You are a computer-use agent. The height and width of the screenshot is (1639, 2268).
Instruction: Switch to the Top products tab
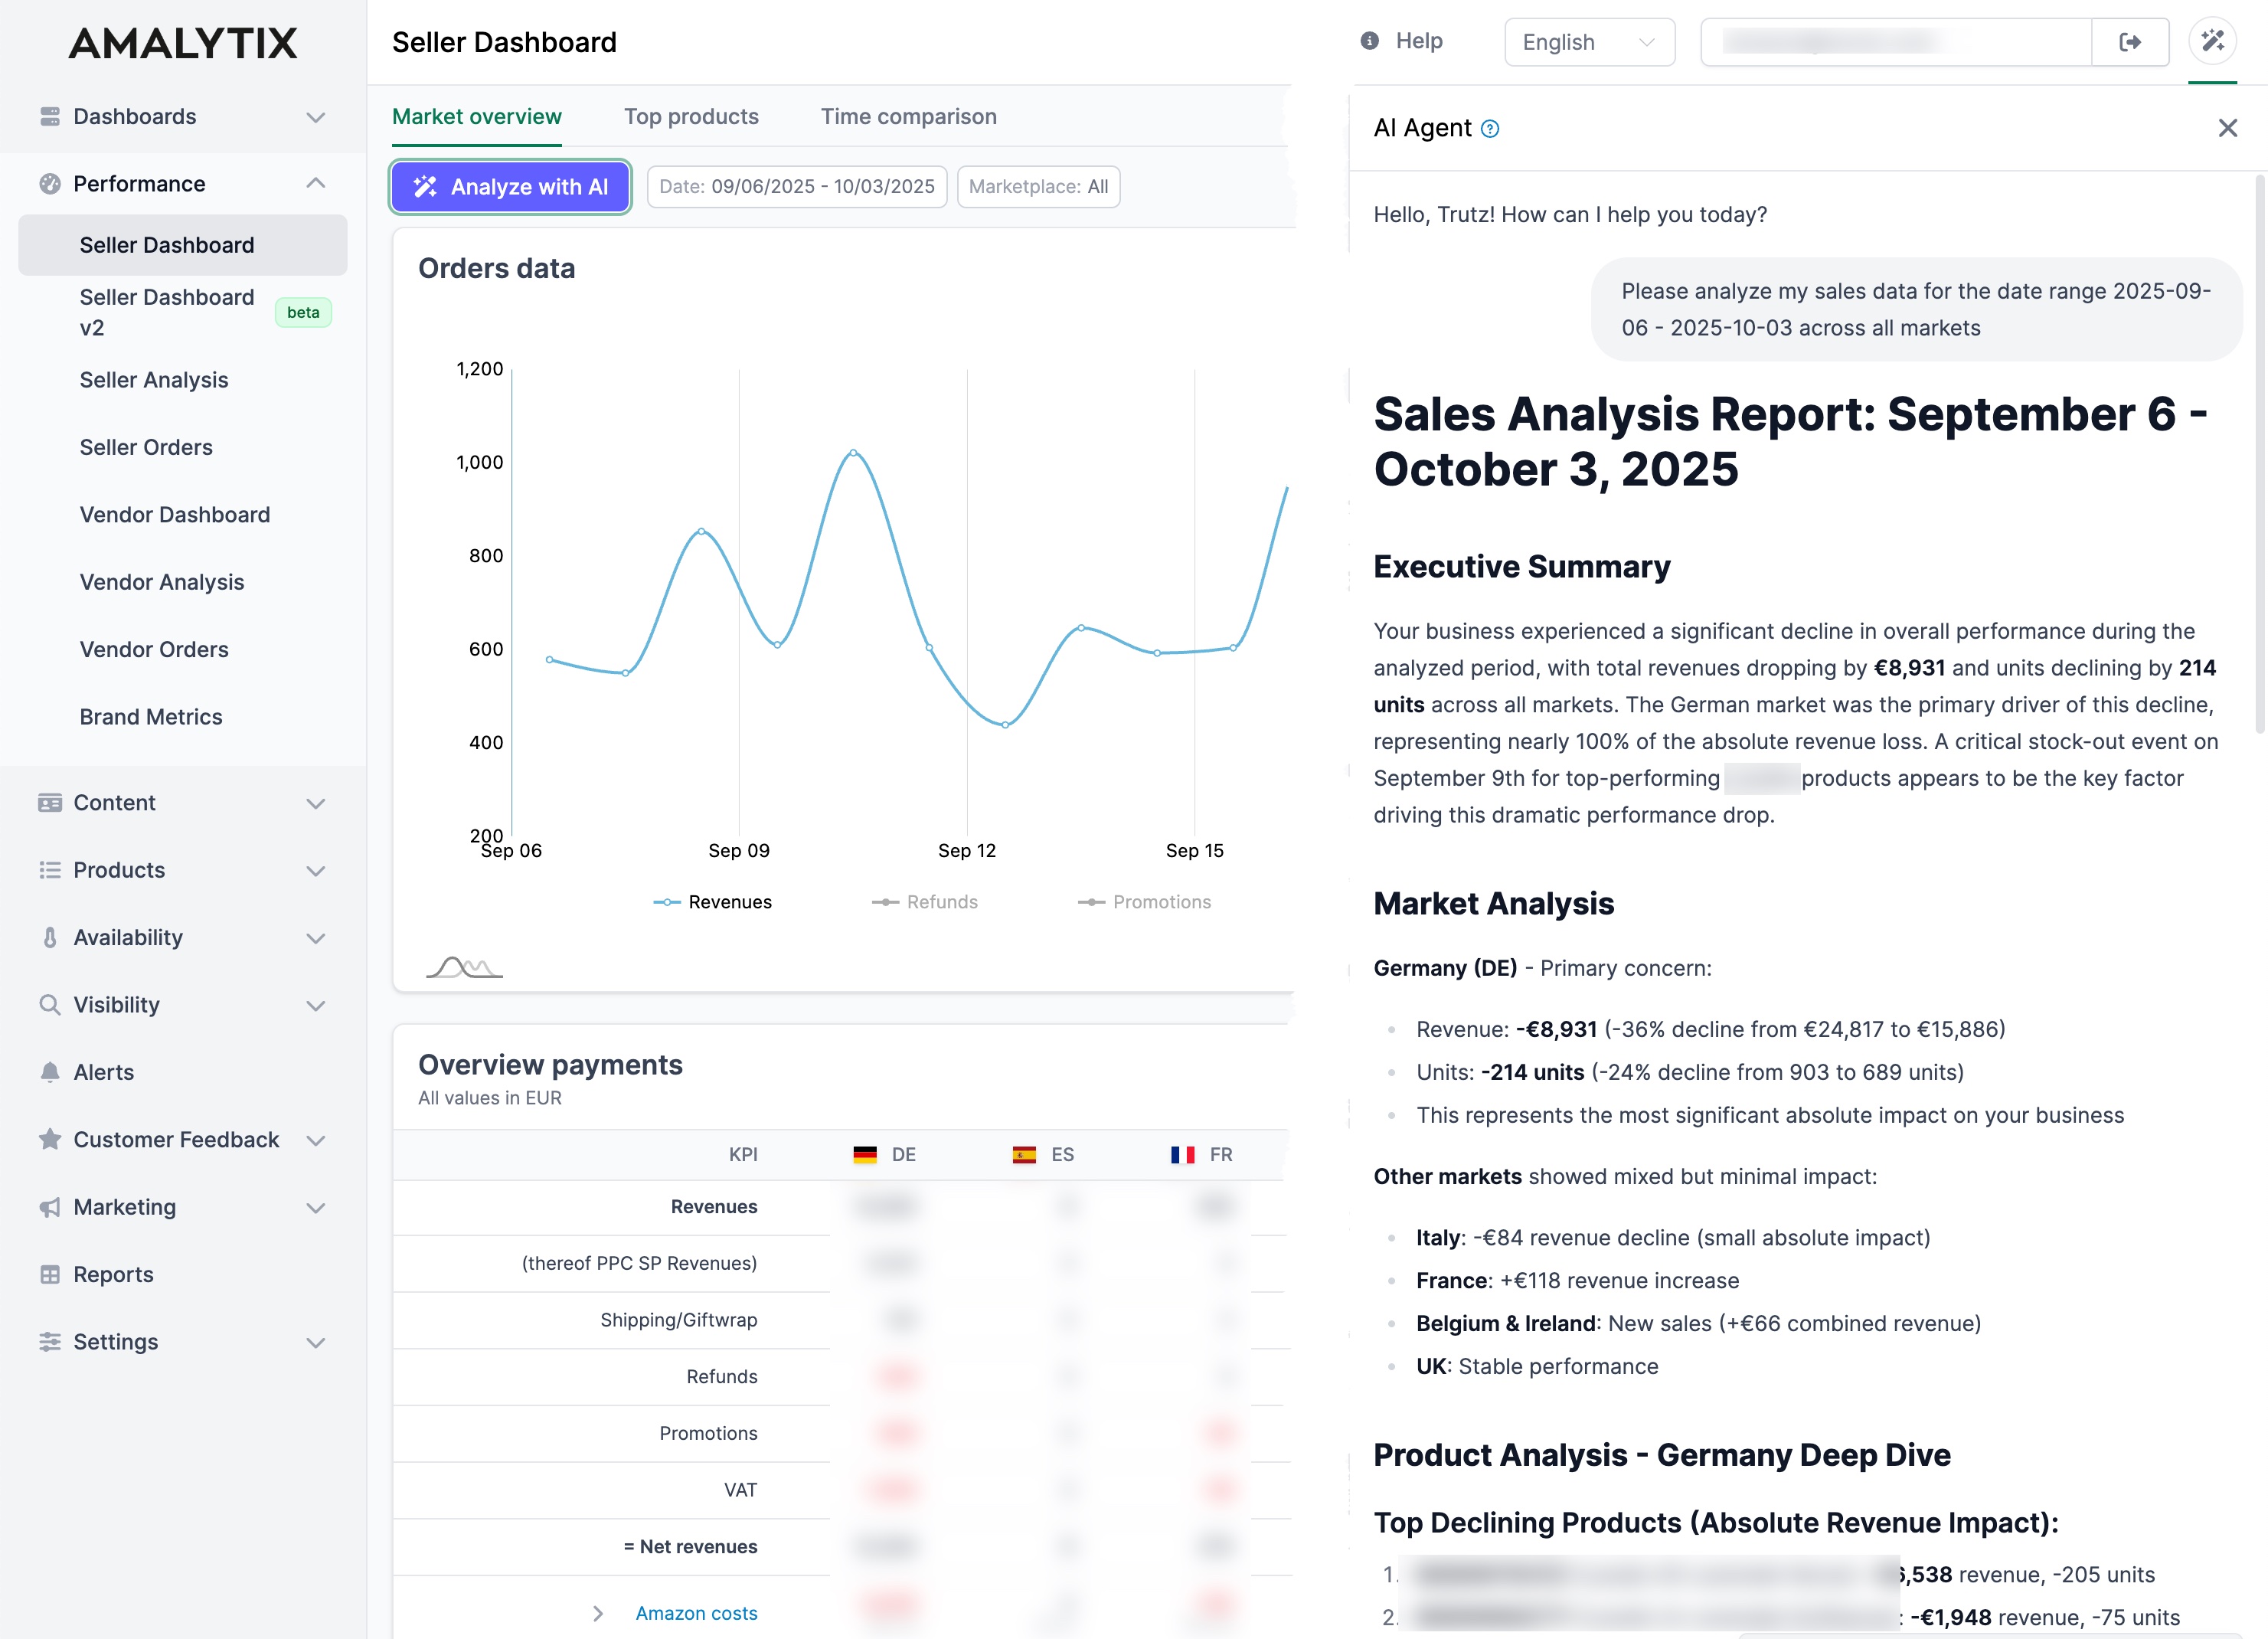click(691, 116)
